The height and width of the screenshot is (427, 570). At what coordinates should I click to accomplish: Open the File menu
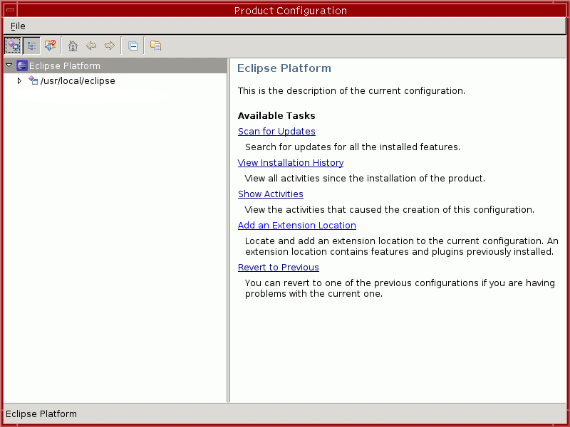tap(18, 26)
